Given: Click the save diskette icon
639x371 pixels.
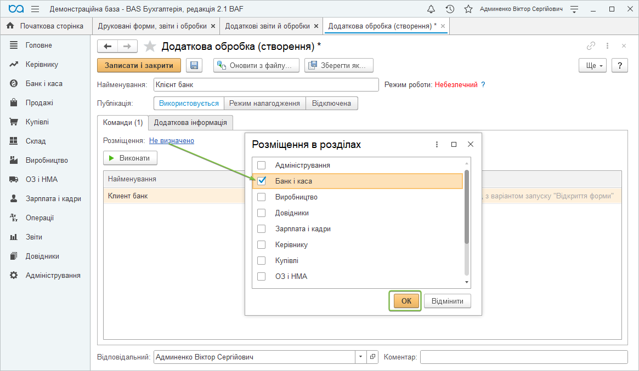Looking at the screenshot, I should (194, 65).
